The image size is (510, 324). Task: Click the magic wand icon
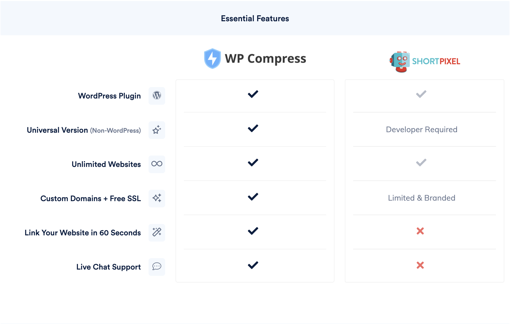[157, 232]
